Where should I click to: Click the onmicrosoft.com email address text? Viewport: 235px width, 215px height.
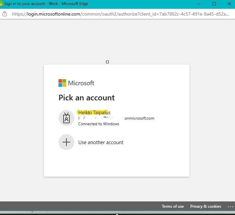pyautogui.click(x=116, y=118)
